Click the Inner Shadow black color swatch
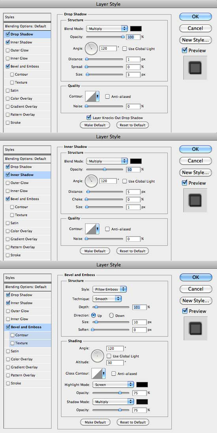 point(136,161)
